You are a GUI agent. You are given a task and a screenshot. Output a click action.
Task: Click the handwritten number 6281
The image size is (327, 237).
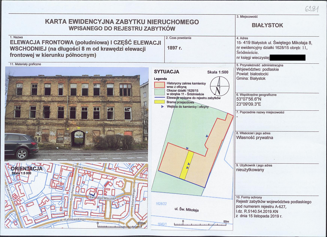coord(312,8)
